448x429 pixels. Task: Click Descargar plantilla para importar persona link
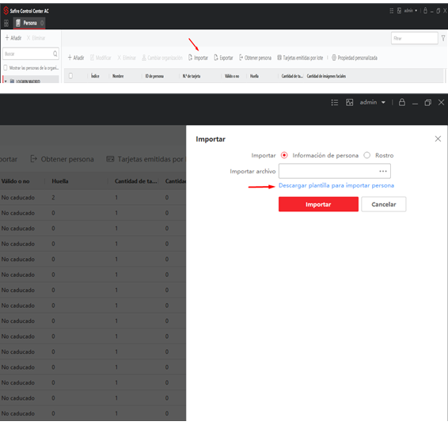(x=336, y=185)
